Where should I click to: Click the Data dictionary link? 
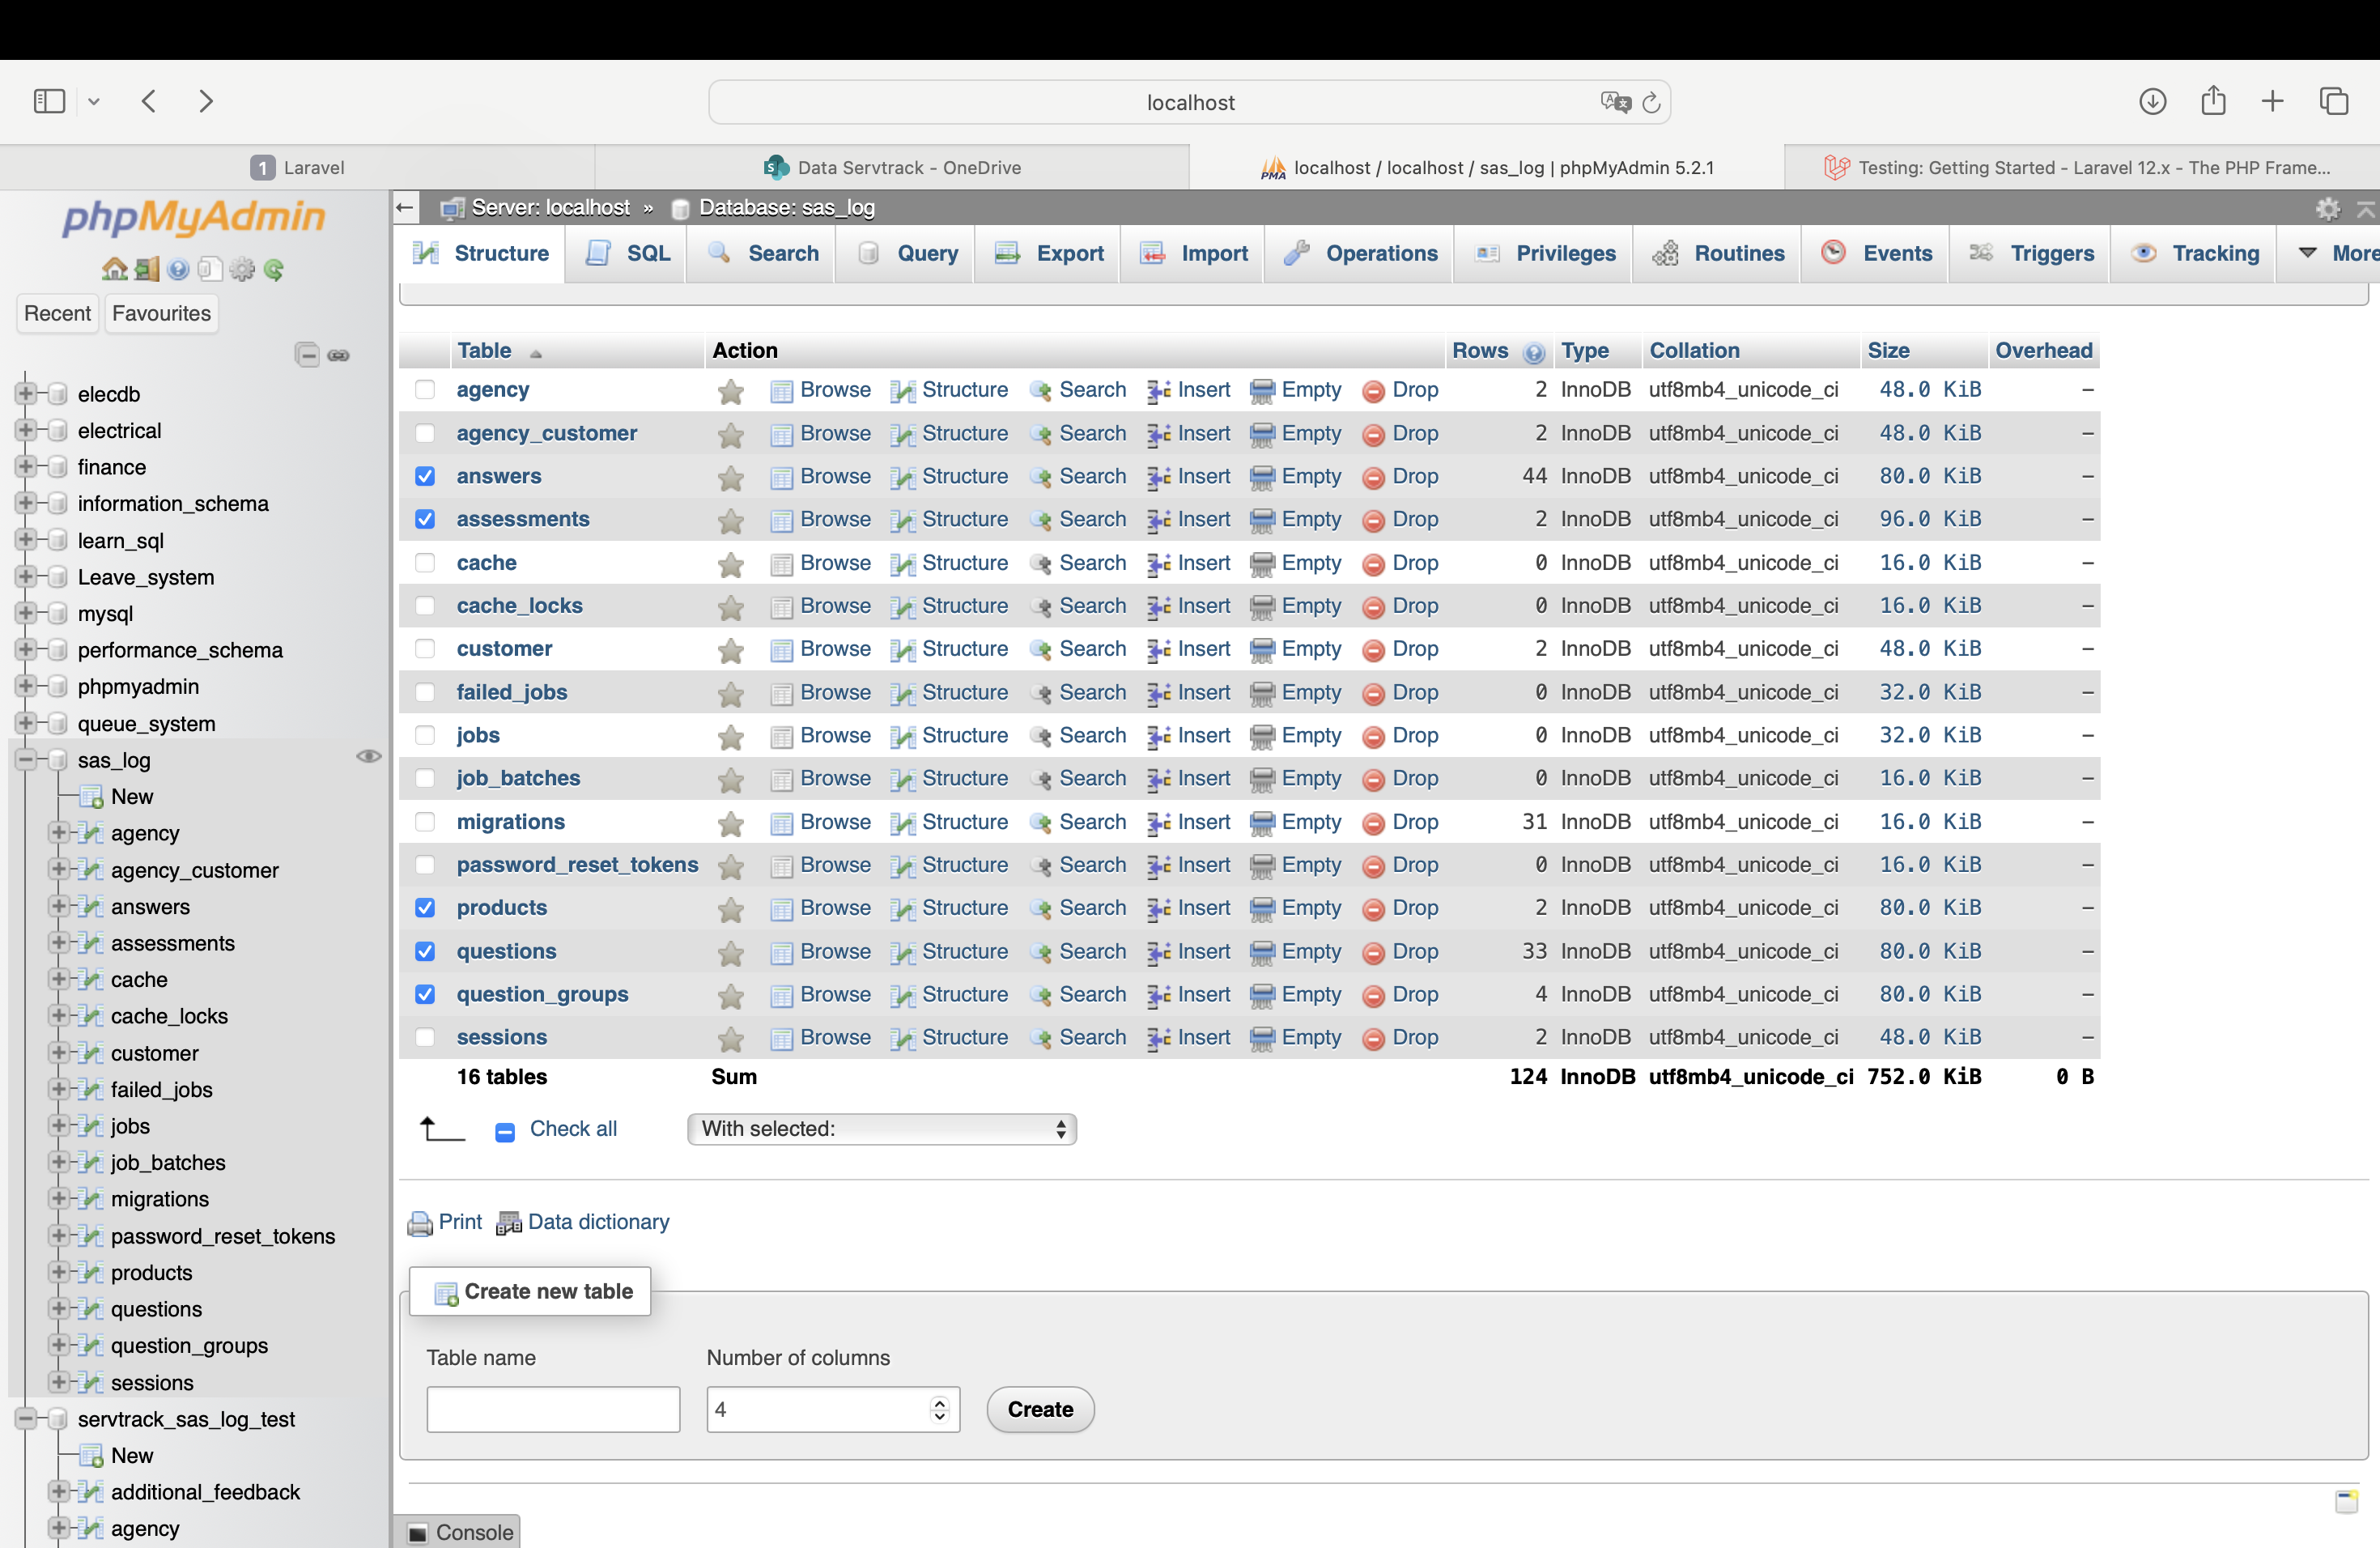(x=597, y=1222)
